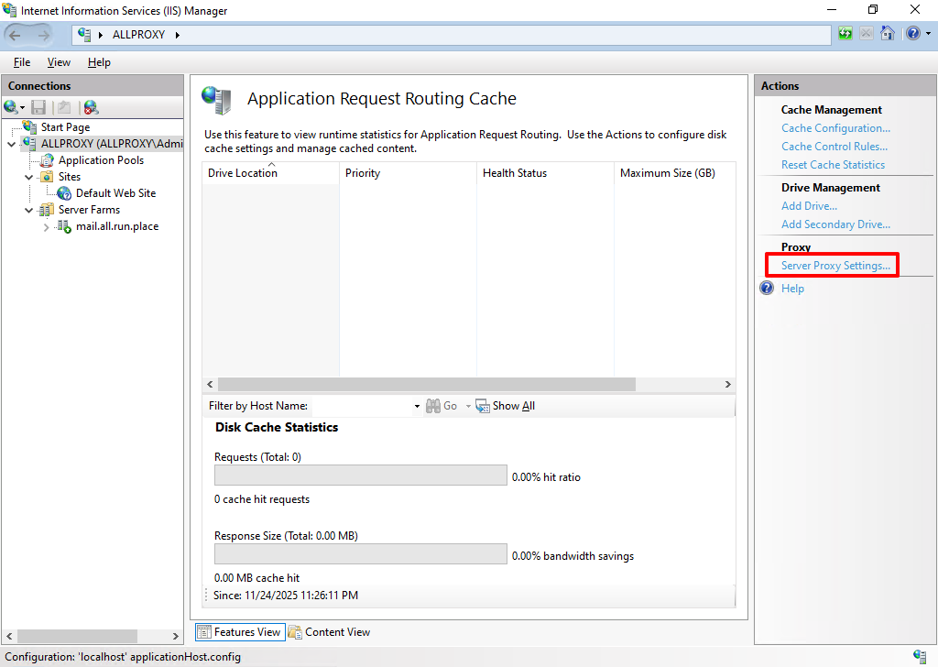Open the dropdown arrow next to Go
The width and height of the screenshot is (938, 667).
(x=468, y=406)
